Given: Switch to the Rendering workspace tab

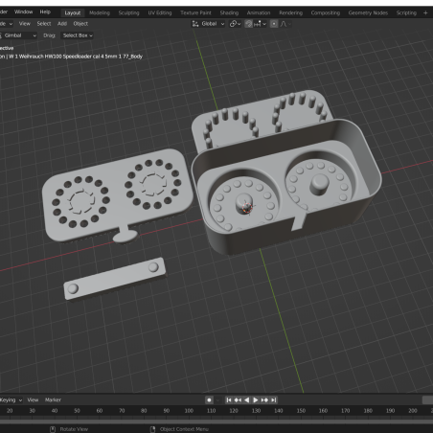Looking at the screenshot, I should point(290,12).
